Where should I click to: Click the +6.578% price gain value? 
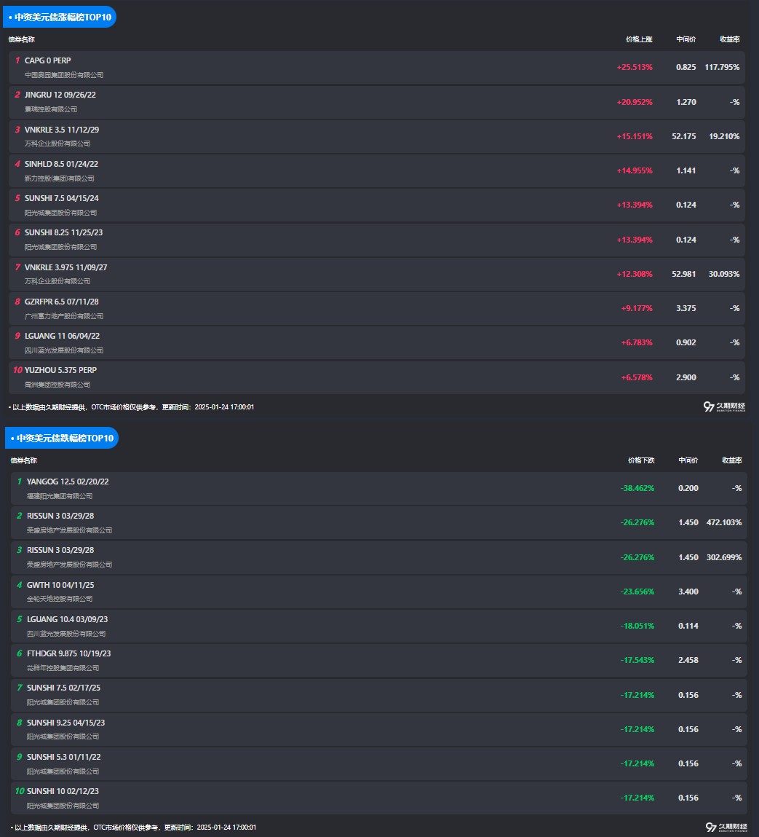[637, 377]
